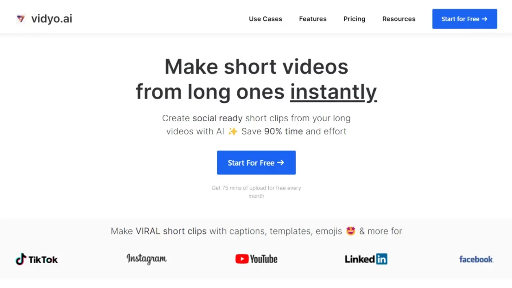
Task: Click the 75 mins free upload note
Action: click(x=256, y=192)
